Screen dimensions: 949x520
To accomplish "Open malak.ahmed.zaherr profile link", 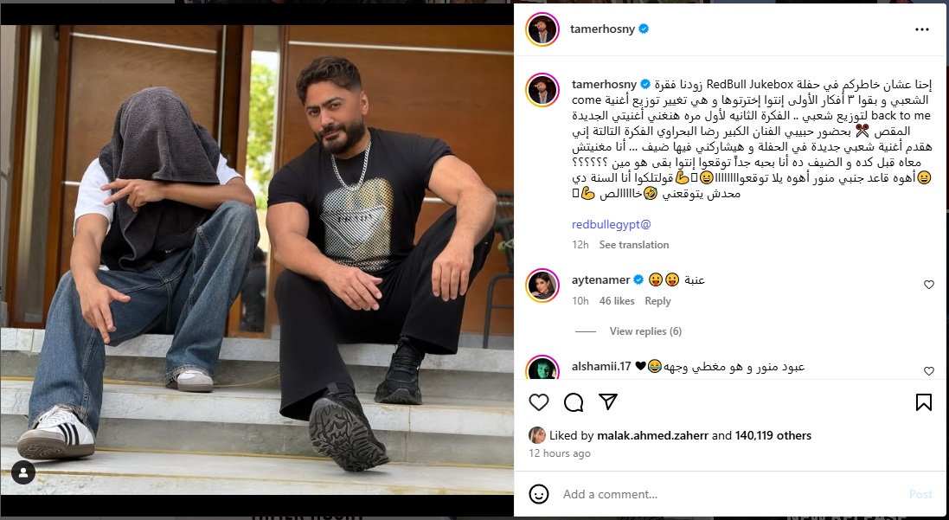I will pyautogui.click(x=652, y=435).
